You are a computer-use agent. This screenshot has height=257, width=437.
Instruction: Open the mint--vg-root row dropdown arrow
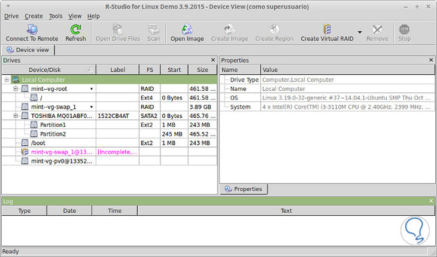click(92, 89)
